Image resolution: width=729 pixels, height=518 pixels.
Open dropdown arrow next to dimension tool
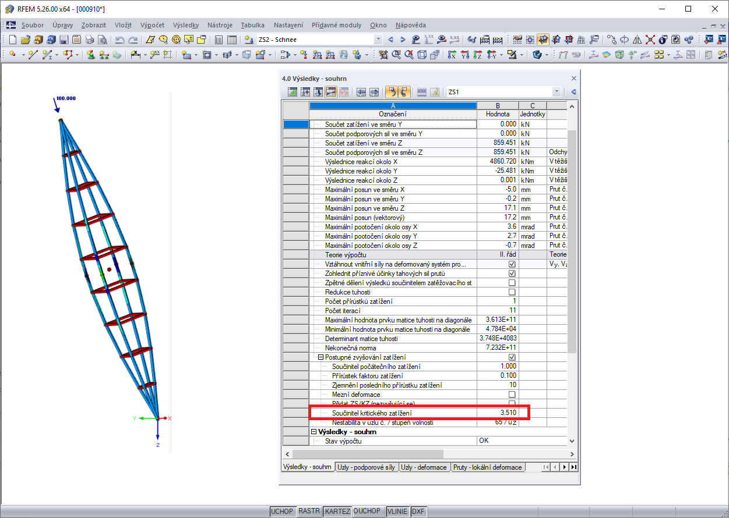coord(145,55)
